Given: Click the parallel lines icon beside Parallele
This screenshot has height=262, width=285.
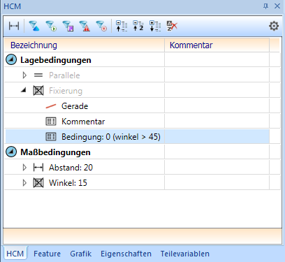Looking at the screenshot, I should coord(38,75).
